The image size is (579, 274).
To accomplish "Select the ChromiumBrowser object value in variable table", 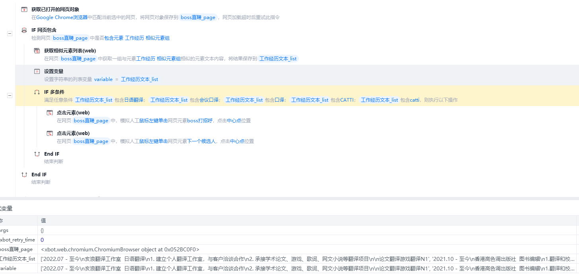I will [120, 249].
